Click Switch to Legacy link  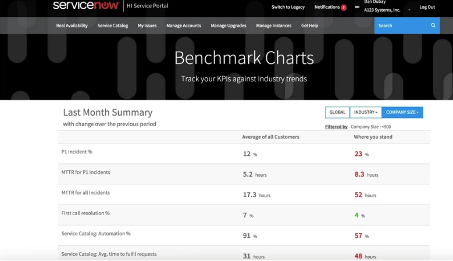coord(288,7)
